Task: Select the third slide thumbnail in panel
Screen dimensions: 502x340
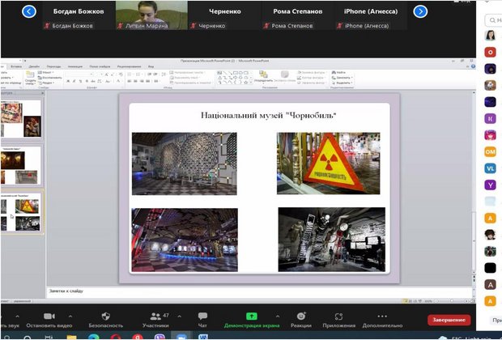Action: (x=21, y=212)
